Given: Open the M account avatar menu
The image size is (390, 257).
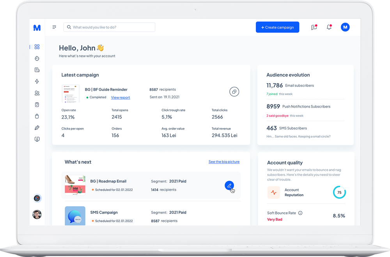Looking at the screenshot, I should (345, 27).
